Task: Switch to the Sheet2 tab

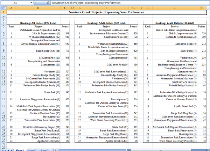Action: click(32, 149)
